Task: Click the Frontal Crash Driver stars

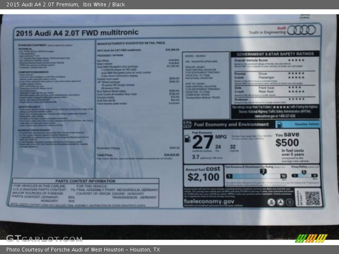Action: click(x=296, y=73)
